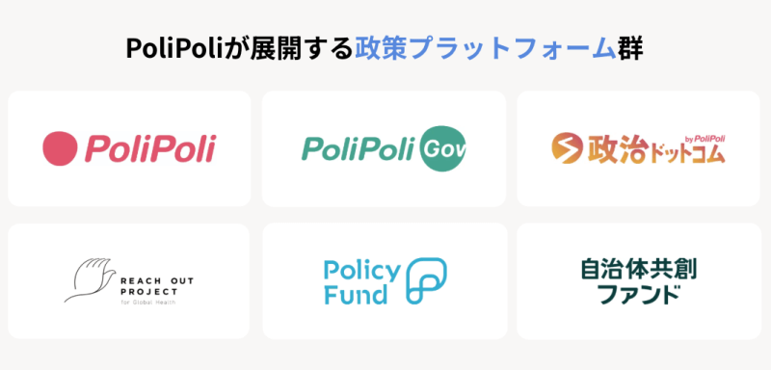Click the hand line-drawing Reach Out icon
Image resolution: width=771 pixels, height=370 pixels.
click(90, 280)
